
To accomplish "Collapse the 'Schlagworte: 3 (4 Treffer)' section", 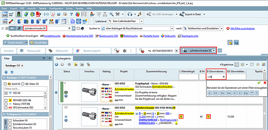I will point(4,114).
